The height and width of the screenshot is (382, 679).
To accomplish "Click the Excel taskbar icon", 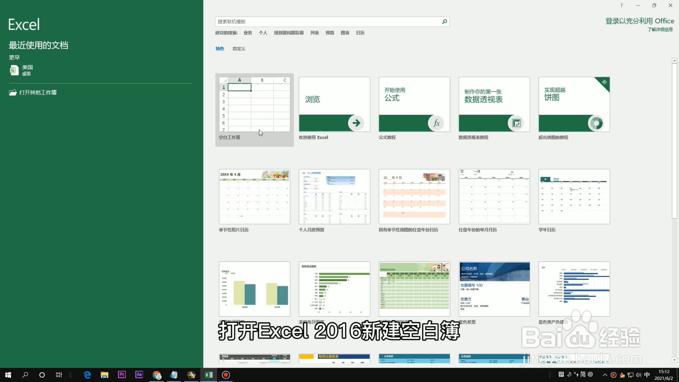I will [208, 375].
